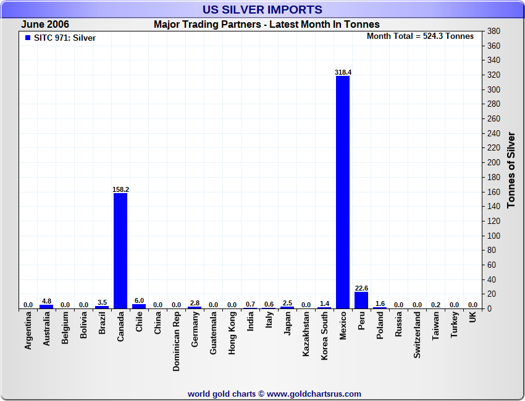Click the Major Trading Partners subtitle

click(267, 24)
